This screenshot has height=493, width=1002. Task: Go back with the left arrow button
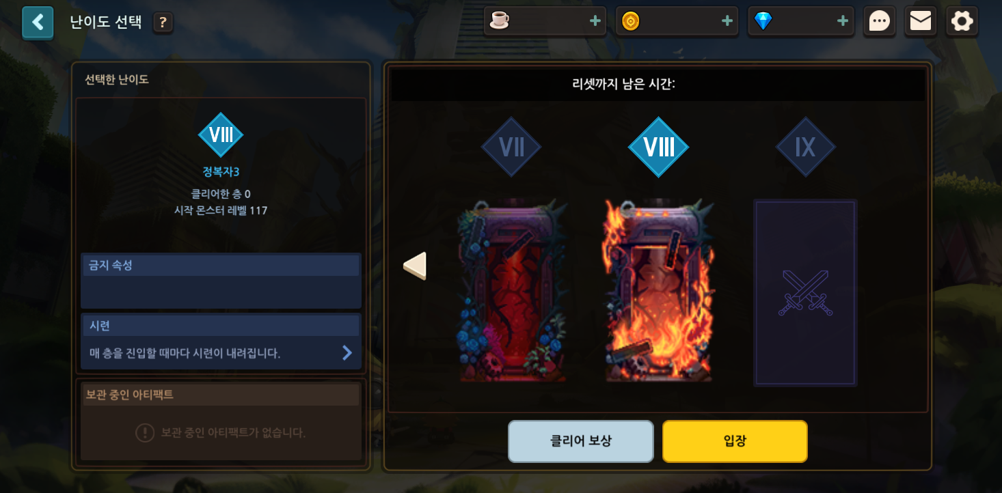[38, 23]
